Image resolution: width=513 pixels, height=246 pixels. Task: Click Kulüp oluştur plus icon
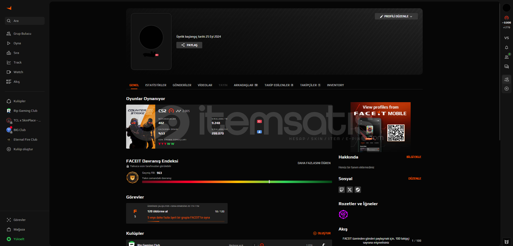click(9, 149)
